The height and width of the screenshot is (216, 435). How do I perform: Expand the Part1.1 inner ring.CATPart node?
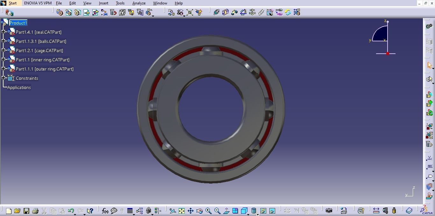(4, 59)
